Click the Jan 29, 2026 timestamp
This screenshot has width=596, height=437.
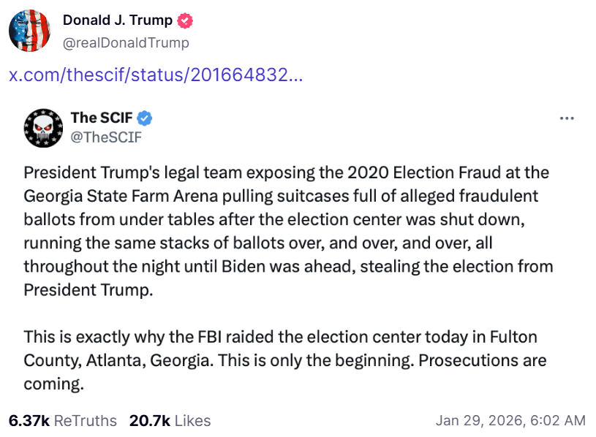point(510,421)
